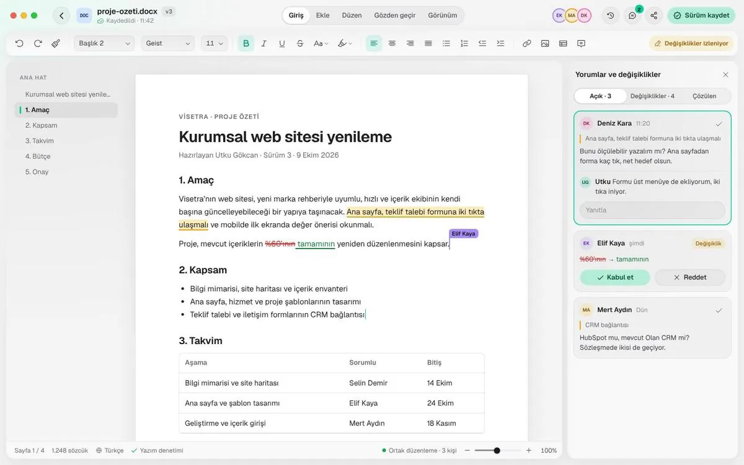
Task: Open the highlight color dropdown
Action: (x=345, y=43)
